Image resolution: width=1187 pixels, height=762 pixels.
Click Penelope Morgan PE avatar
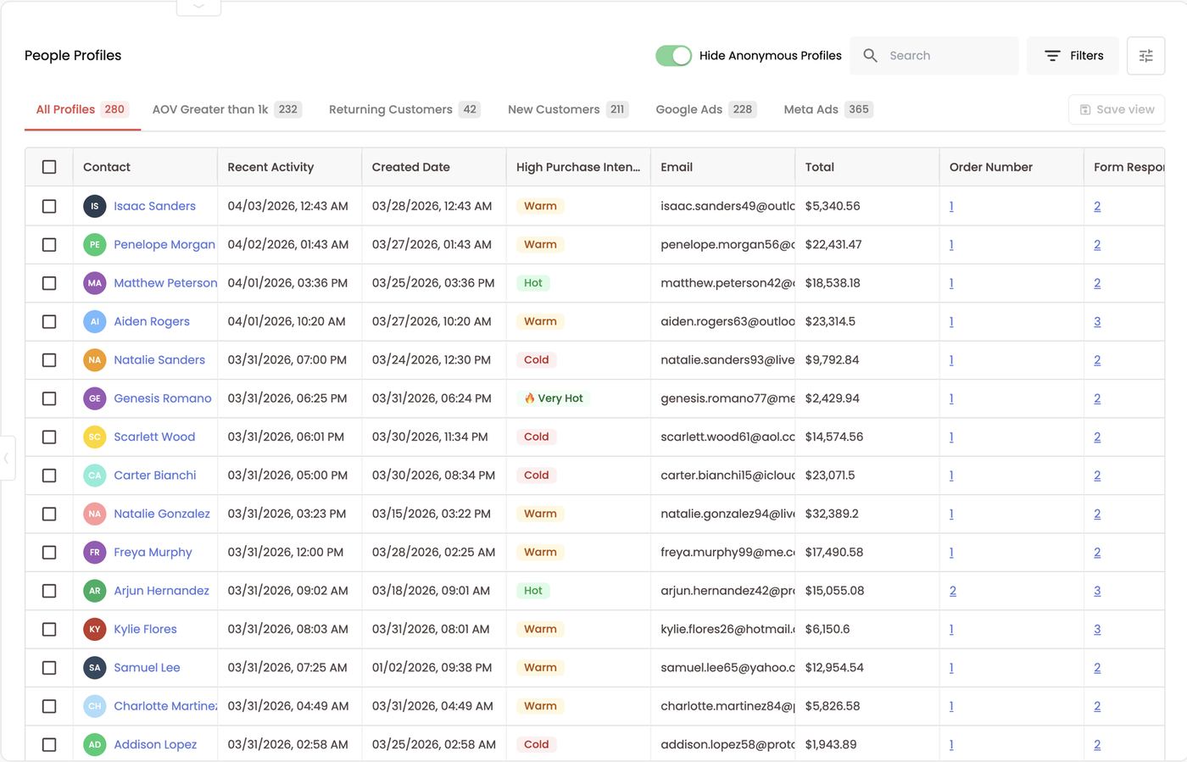94,244
